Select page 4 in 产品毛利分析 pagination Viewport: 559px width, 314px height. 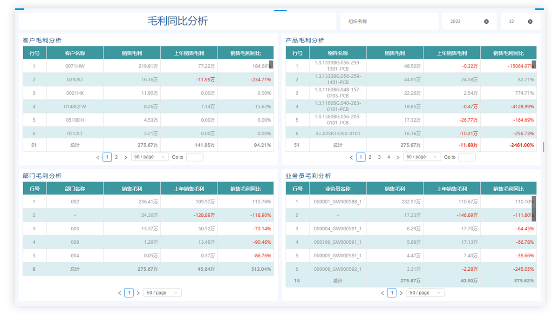[x=389, y=157]
